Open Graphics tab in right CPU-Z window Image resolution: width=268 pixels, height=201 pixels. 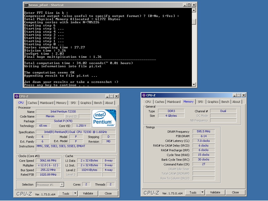[x=213, y=102]
